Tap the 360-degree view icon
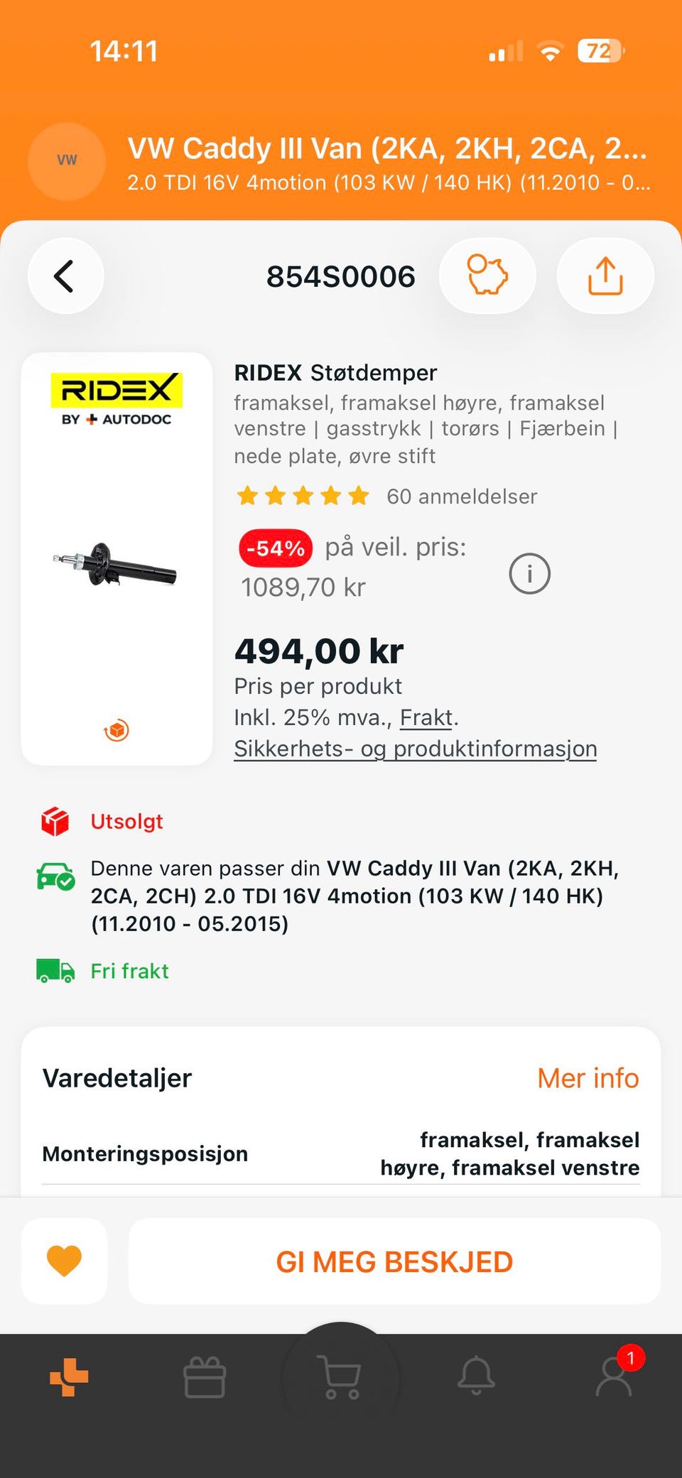Viewport: 682px width, 1478px height. 117,730
